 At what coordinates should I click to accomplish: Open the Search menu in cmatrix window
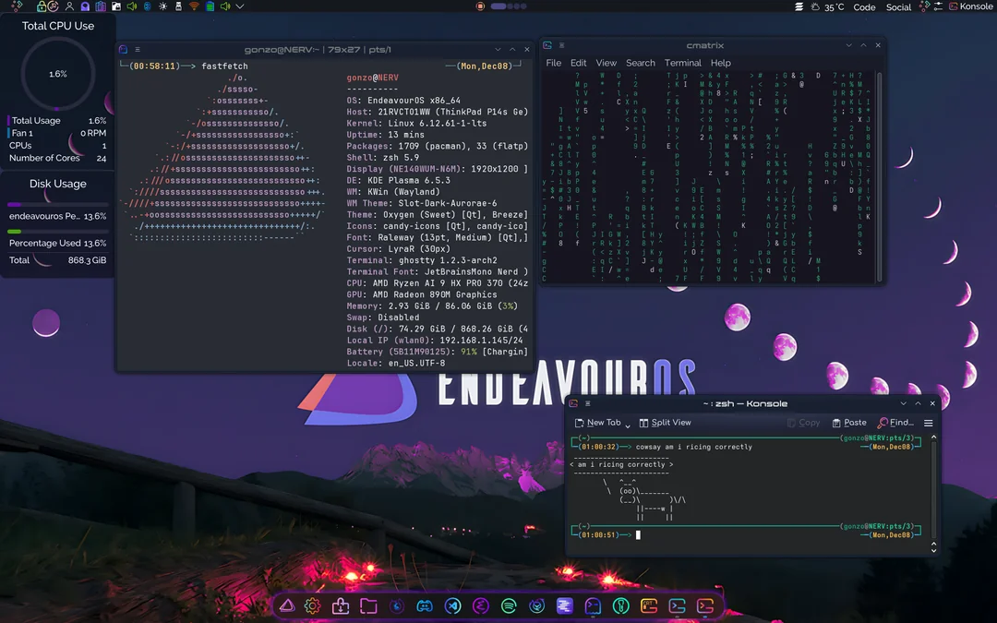pyautogui.click(x=640, y=63)
